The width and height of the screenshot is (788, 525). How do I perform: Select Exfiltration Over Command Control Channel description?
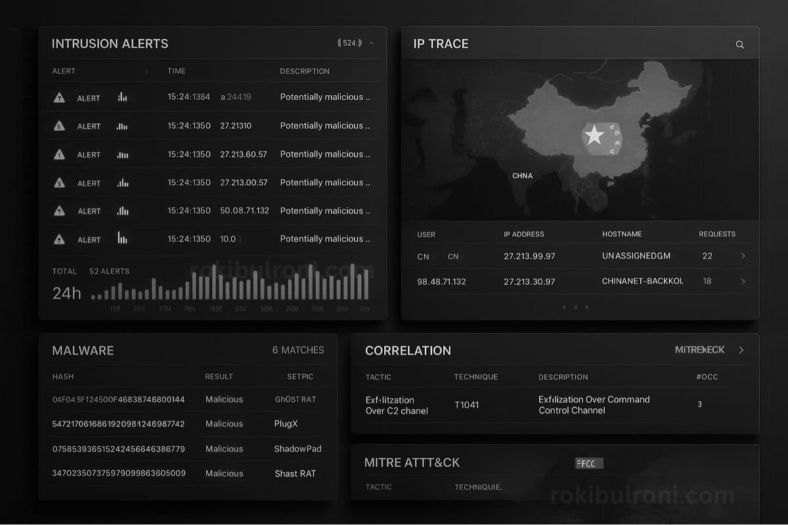coord(594,405)
